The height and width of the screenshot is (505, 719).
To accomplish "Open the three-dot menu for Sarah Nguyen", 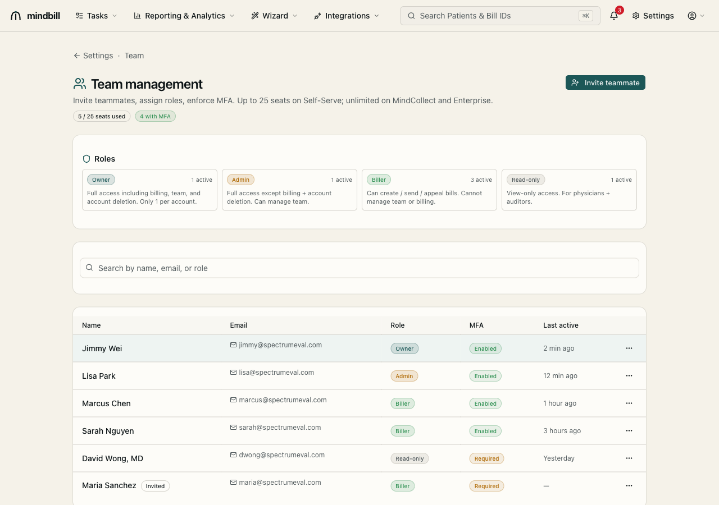I will (x=629, y=430).
